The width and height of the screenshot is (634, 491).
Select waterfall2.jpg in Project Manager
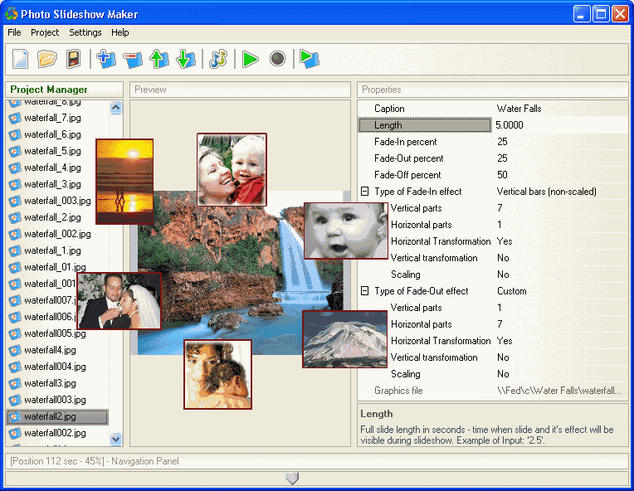click(x=57, y=416)
